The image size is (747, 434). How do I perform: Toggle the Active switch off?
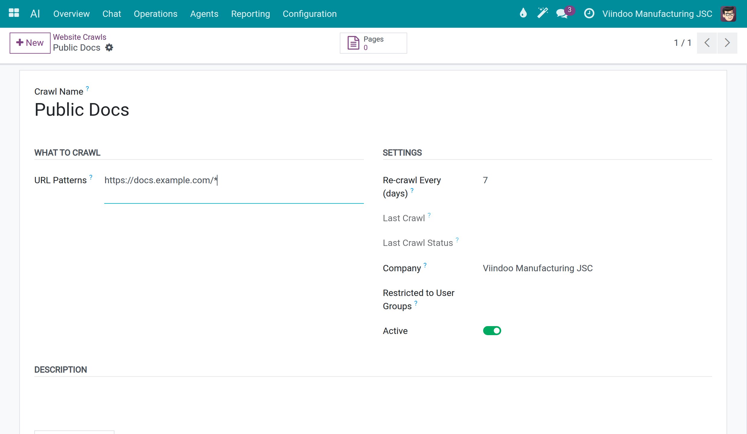click(492, 331)
